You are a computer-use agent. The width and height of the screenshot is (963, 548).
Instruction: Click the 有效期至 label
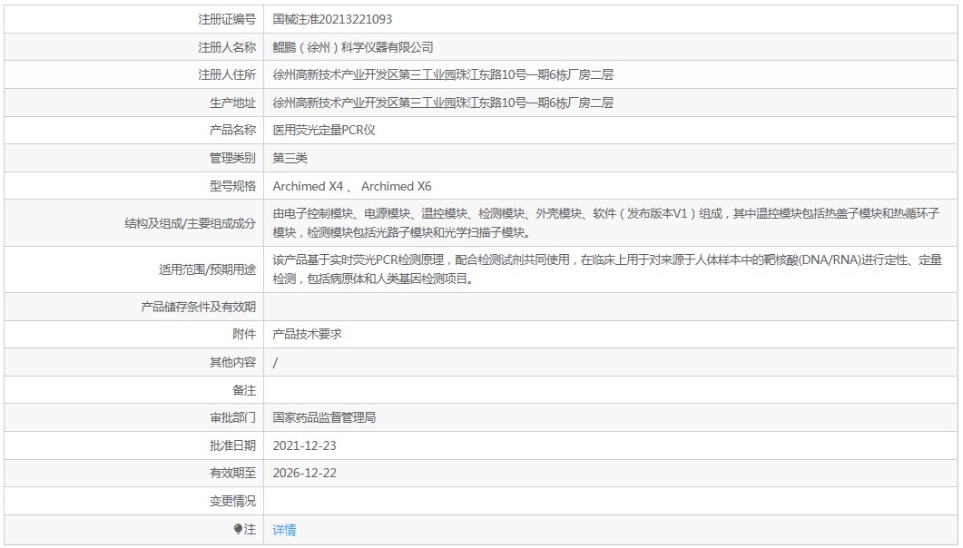(x=232, y=473)
